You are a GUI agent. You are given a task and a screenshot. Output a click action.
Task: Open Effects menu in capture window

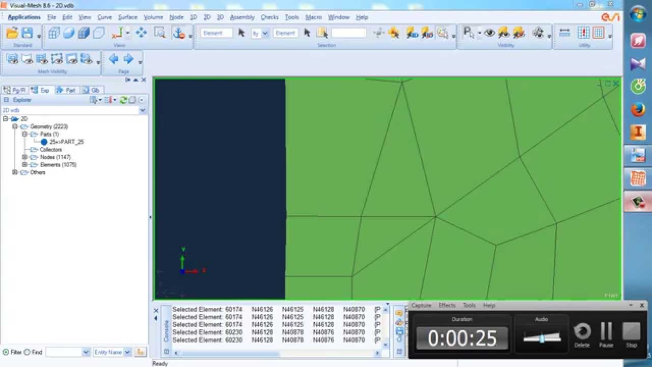[447, 305]
